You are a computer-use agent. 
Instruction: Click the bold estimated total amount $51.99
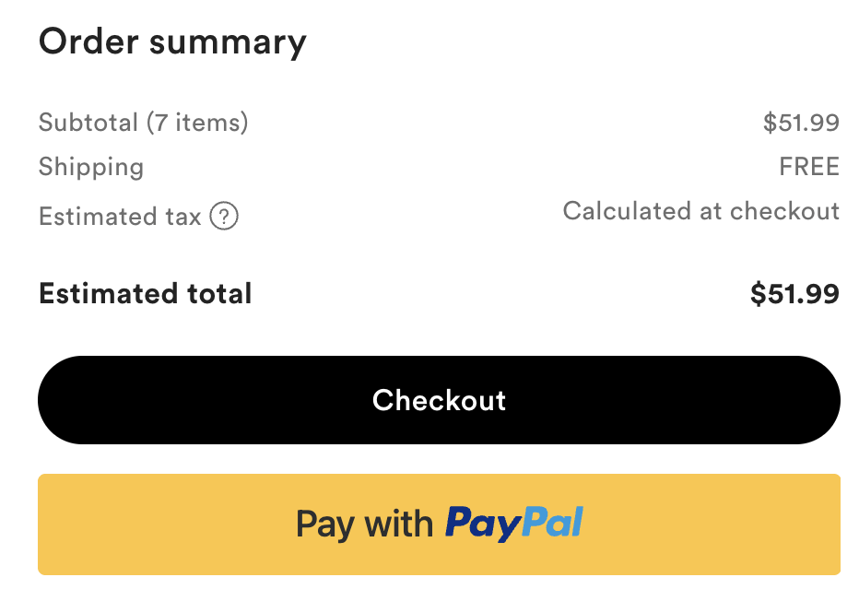click(794, 294)
